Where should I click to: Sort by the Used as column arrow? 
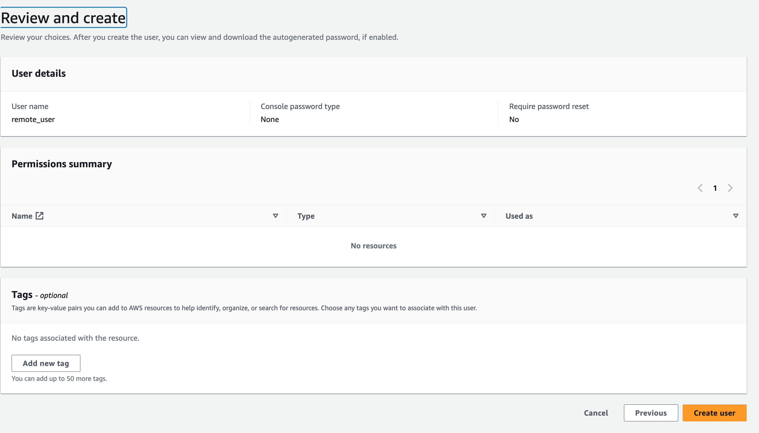tap(735, 216)
